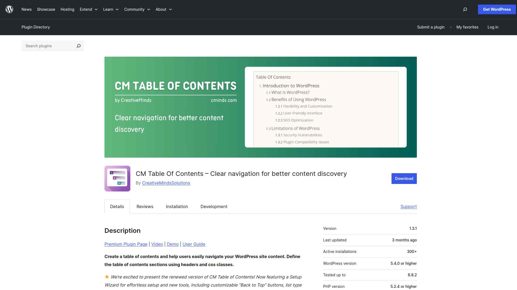
Task: Open Plugin Directory home
Action: pos(36,27)
